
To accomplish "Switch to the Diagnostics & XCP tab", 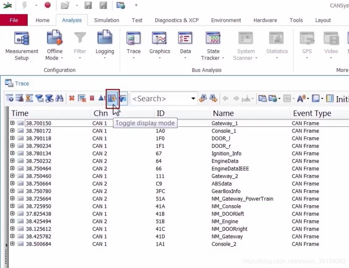I will [177, 20].
